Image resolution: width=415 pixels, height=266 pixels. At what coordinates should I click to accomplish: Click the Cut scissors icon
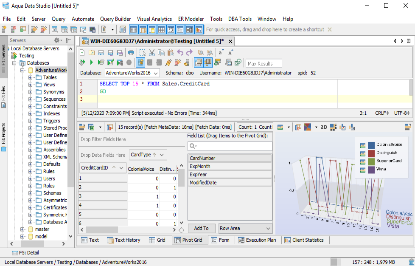[x=151, y=53]
